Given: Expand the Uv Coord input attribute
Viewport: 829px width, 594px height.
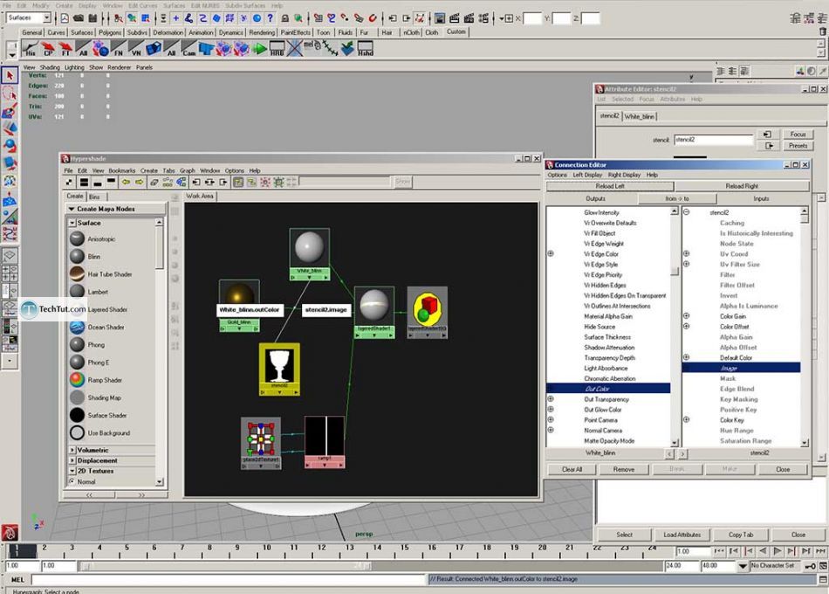Looking at the screenshot, I should point(686,253).
